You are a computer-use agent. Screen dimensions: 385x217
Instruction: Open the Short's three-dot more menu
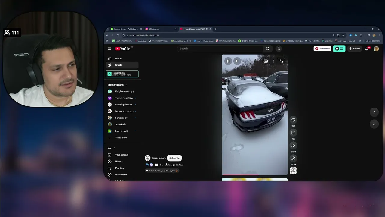[273, 61]
